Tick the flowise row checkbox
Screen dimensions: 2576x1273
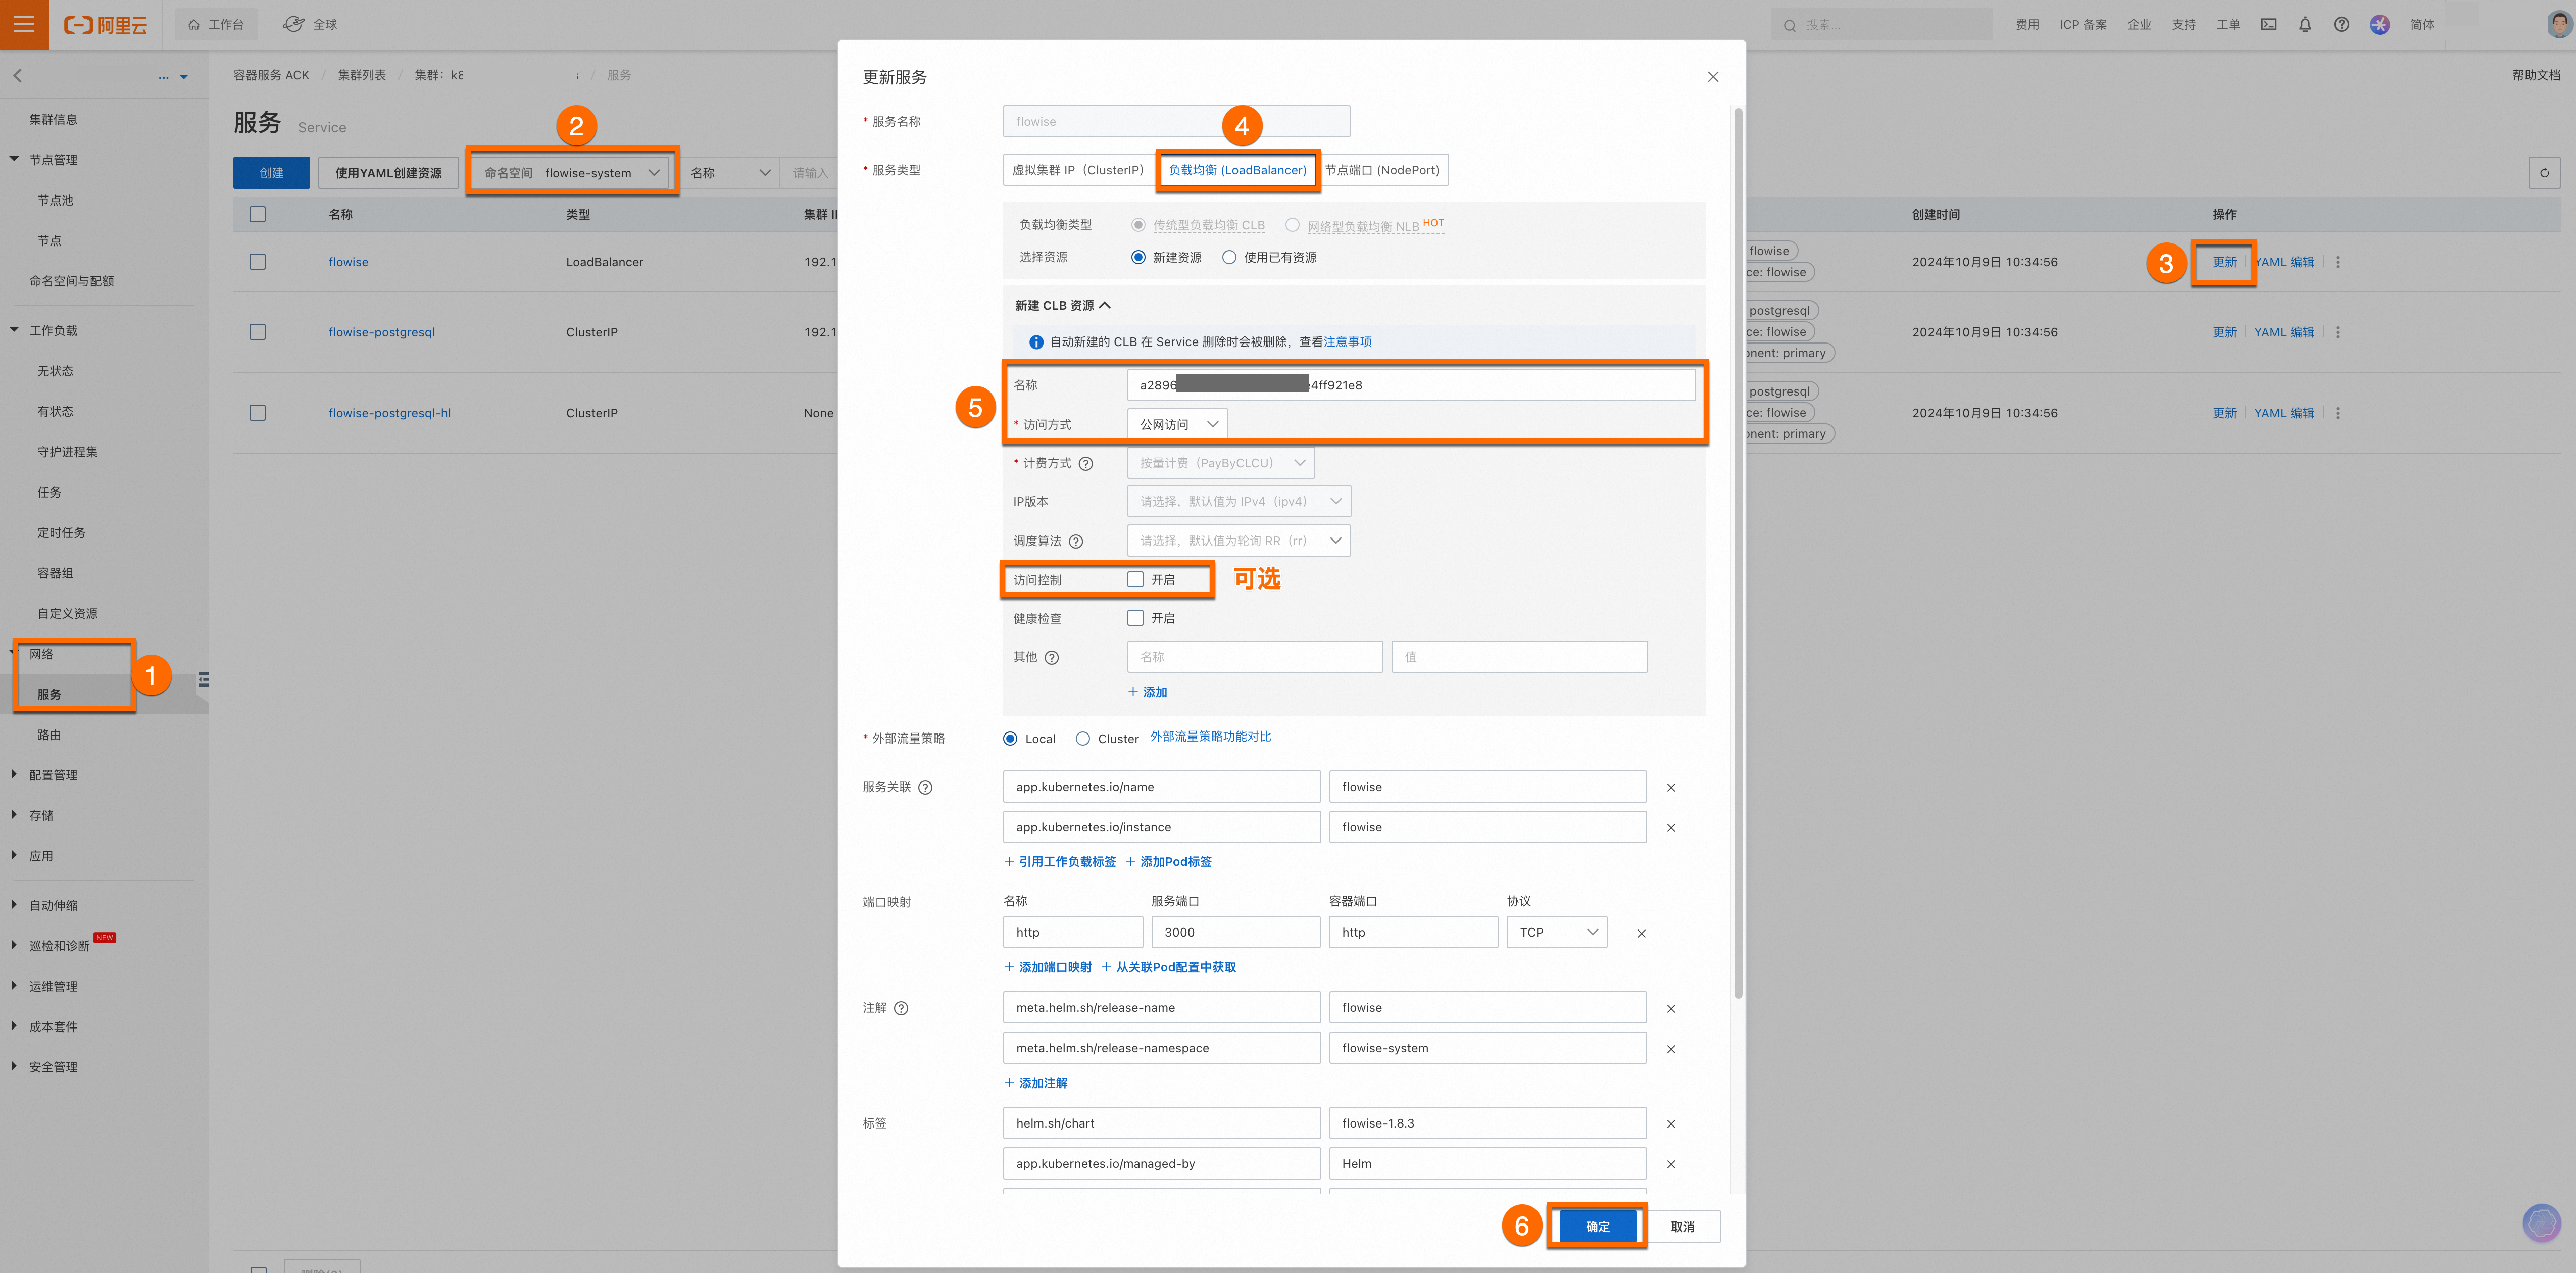click(x=257, y=261)
